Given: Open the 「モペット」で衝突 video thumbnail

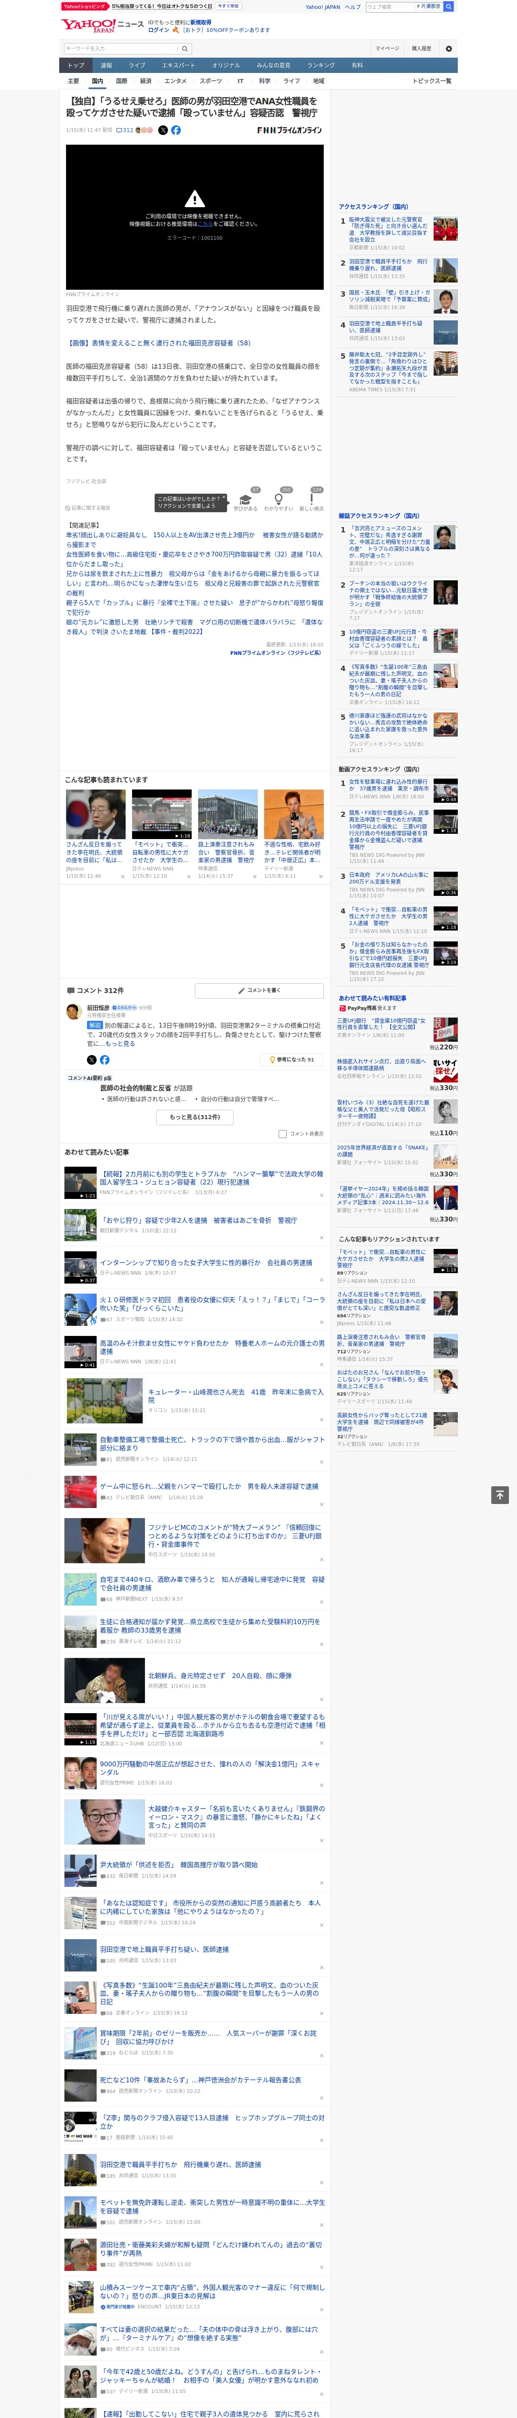Looking at the screenshot, I should point(161,814).
